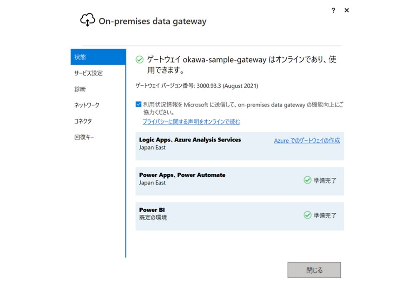Click Power BI ready checkmark icon

(x=307, y=215)
